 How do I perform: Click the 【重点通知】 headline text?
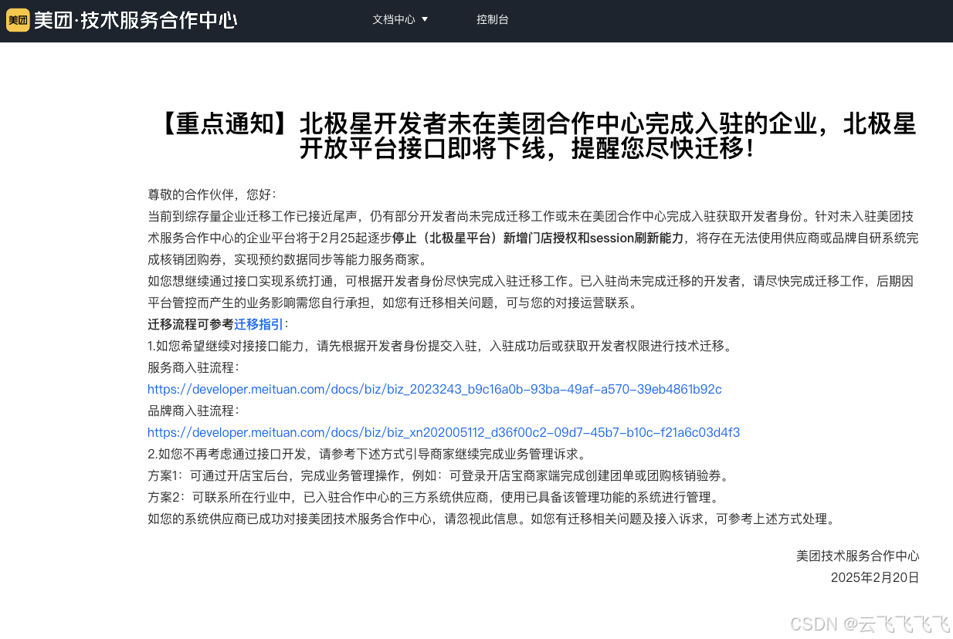(534, 135)
